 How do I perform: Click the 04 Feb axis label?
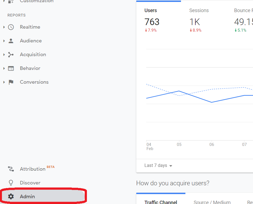click(150, 146)
